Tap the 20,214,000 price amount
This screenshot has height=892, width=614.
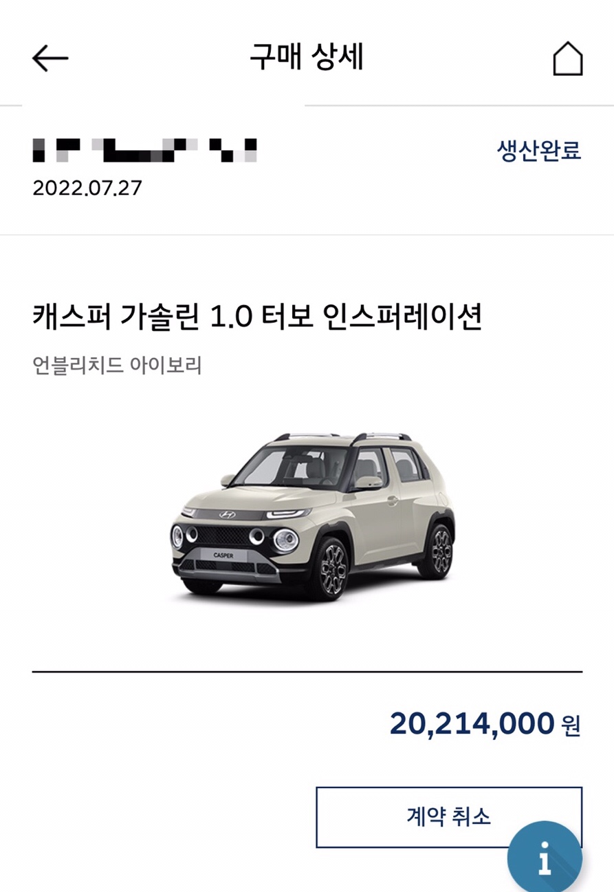pos(472,723)
